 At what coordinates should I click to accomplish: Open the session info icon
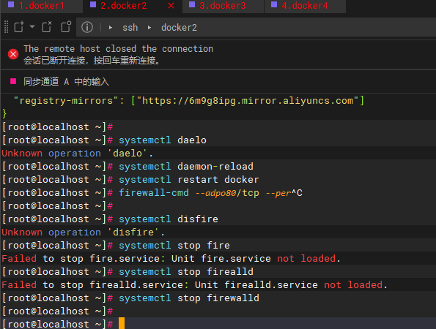point(87,27)
